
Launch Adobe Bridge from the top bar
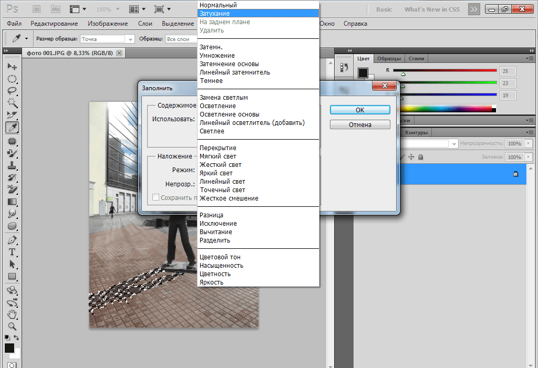click(x=36, y=9)
